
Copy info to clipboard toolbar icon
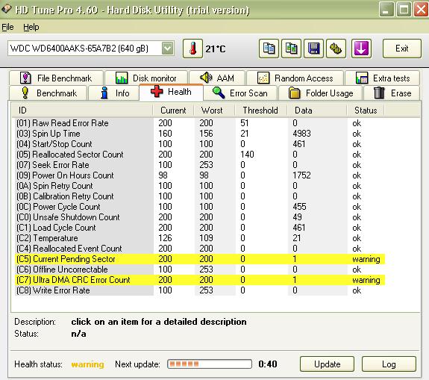(269, 49)
